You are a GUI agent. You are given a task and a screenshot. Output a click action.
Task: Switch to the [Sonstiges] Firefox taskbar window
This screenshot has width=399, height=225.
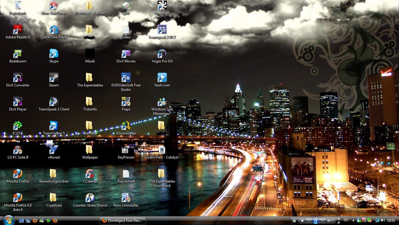(x=123, y=221)
